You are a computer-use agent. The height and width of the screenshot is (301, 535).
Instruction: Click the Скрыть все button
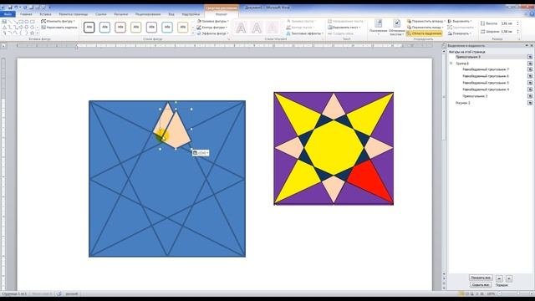coord(481,284)
